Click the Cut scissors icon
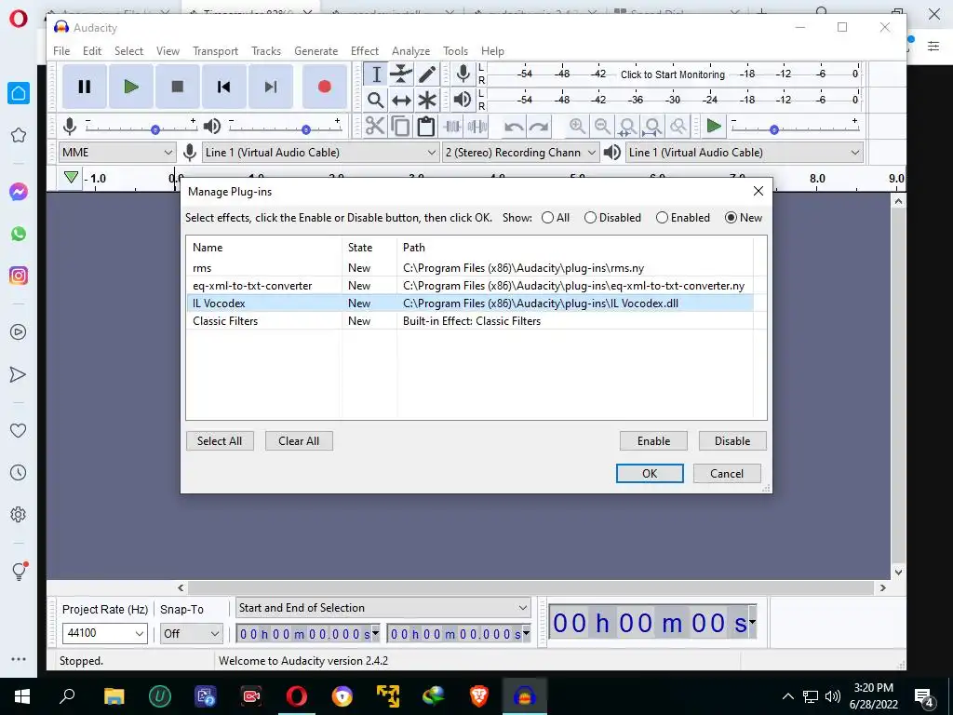The height and width of the screenshot is (715, 953). coord(375,127)
